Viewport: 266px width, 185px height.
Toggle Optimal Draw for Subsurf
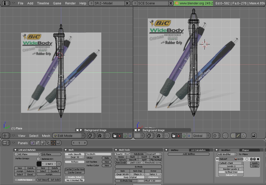point(231,172)
